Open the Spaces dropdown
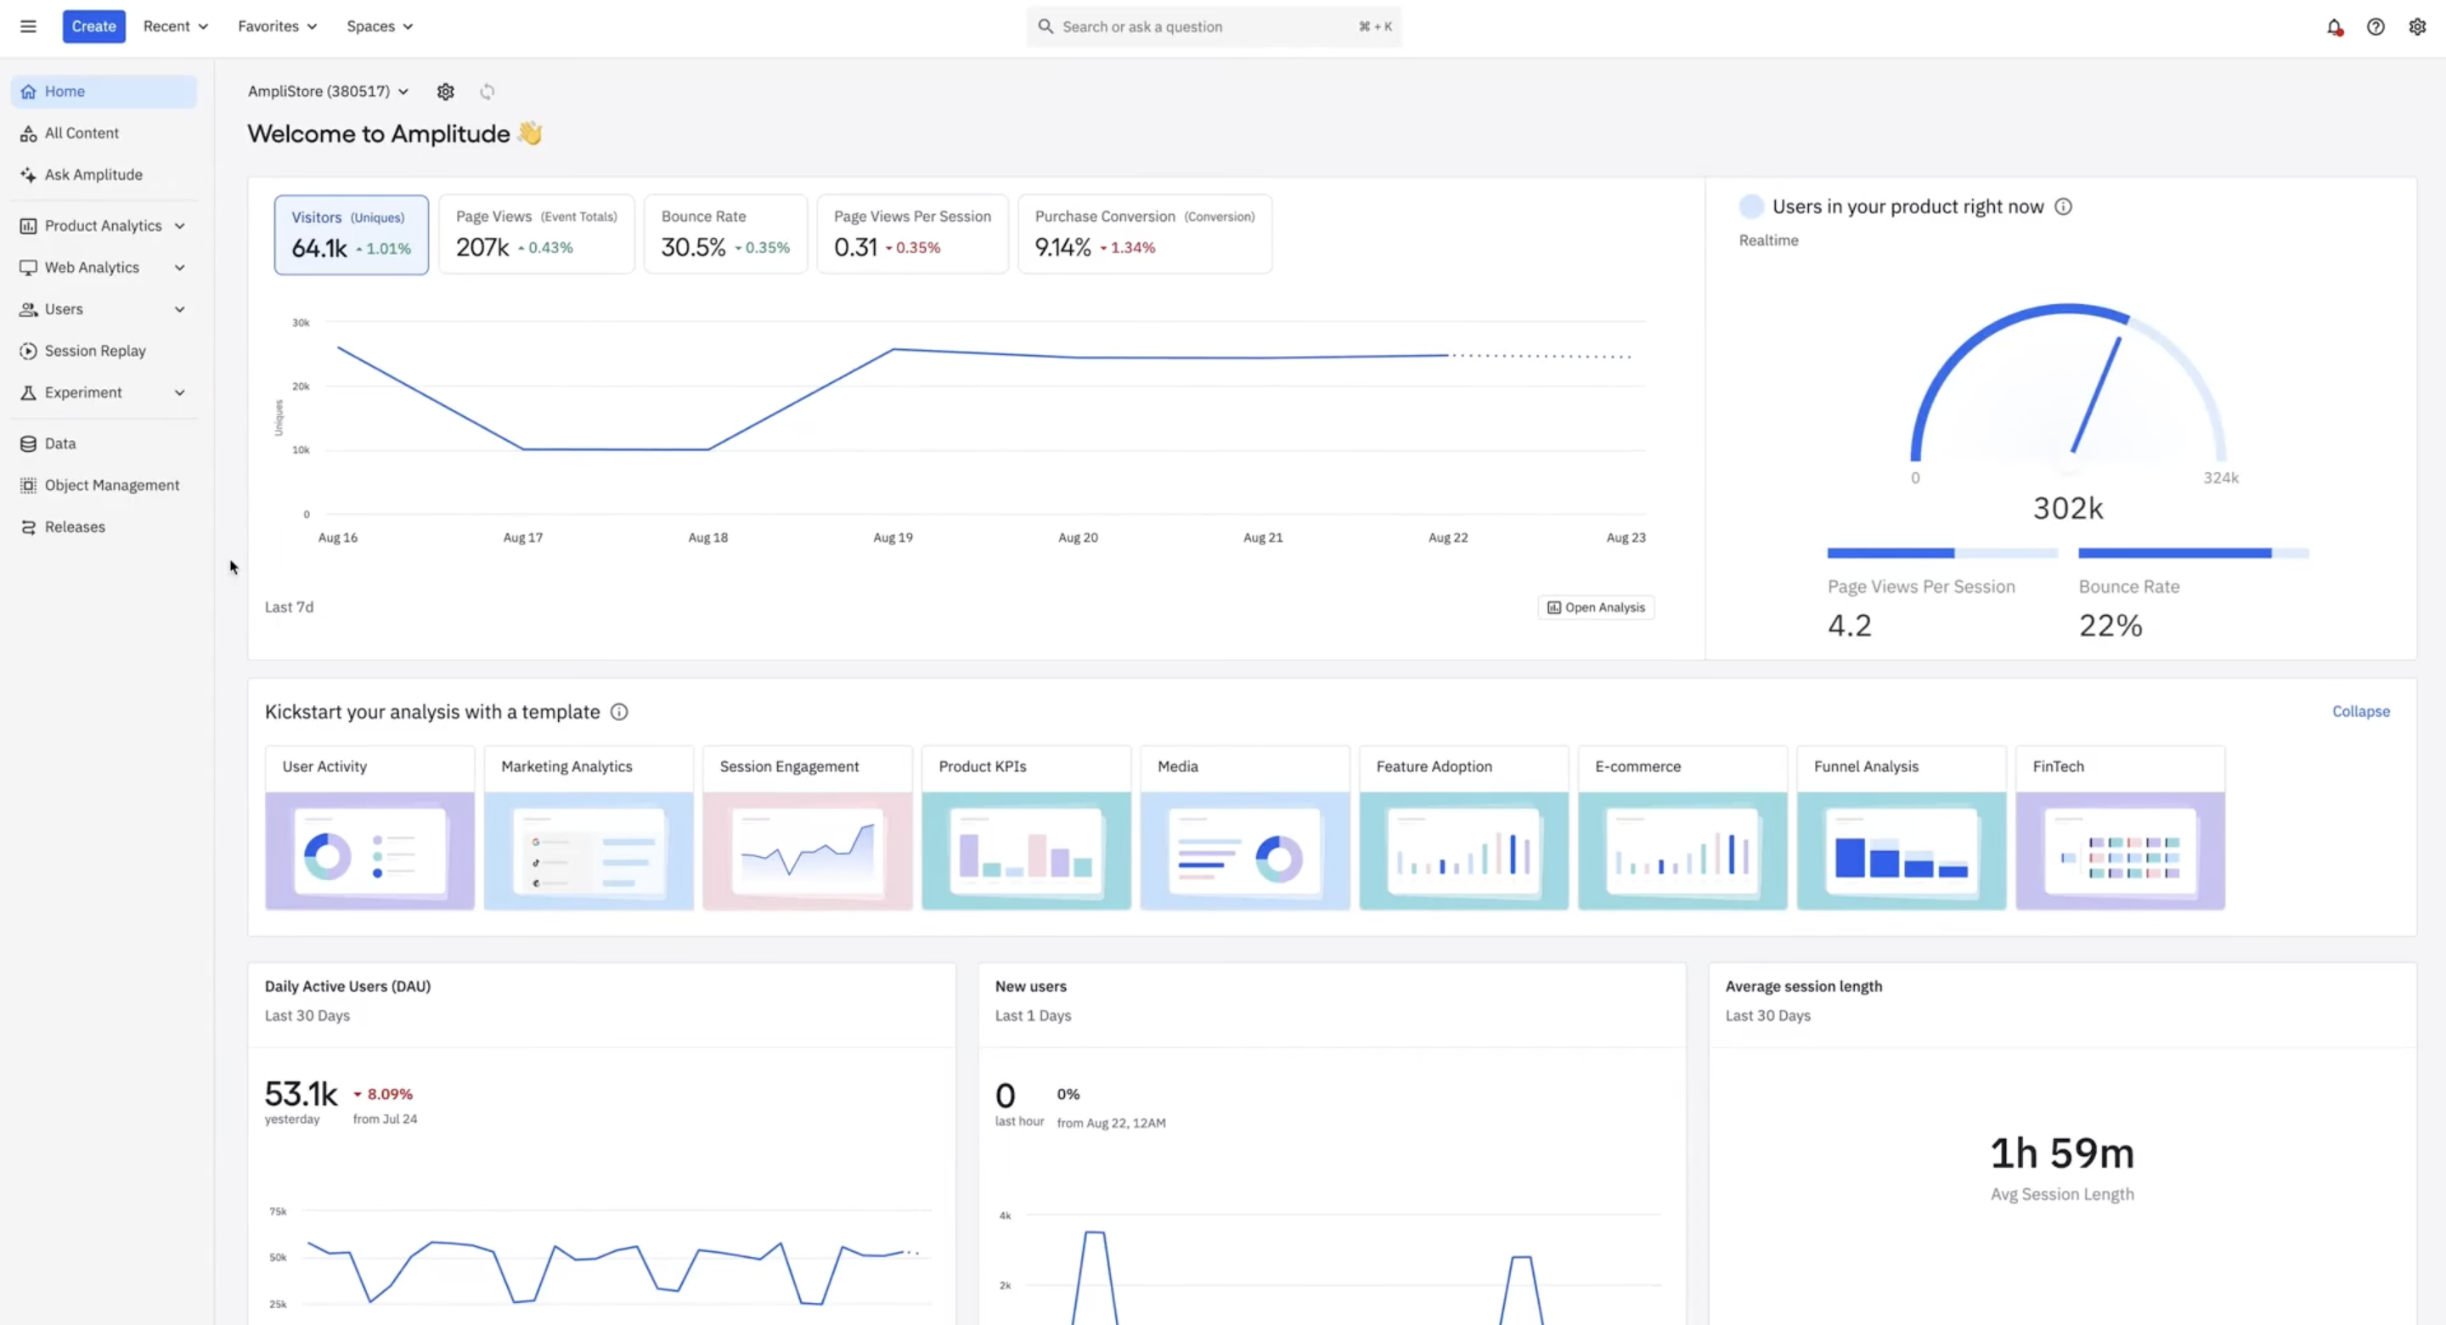The height and width of the screenshot is (1325, 2446). [x=380, y=26]
